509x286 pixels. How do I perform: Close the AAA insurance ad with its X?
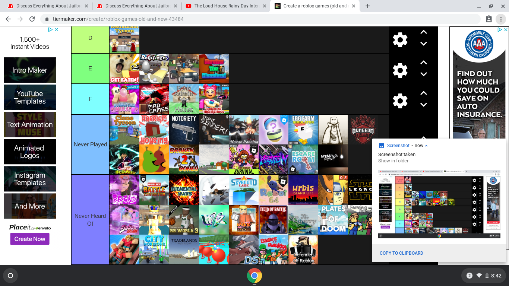(505, 30)
